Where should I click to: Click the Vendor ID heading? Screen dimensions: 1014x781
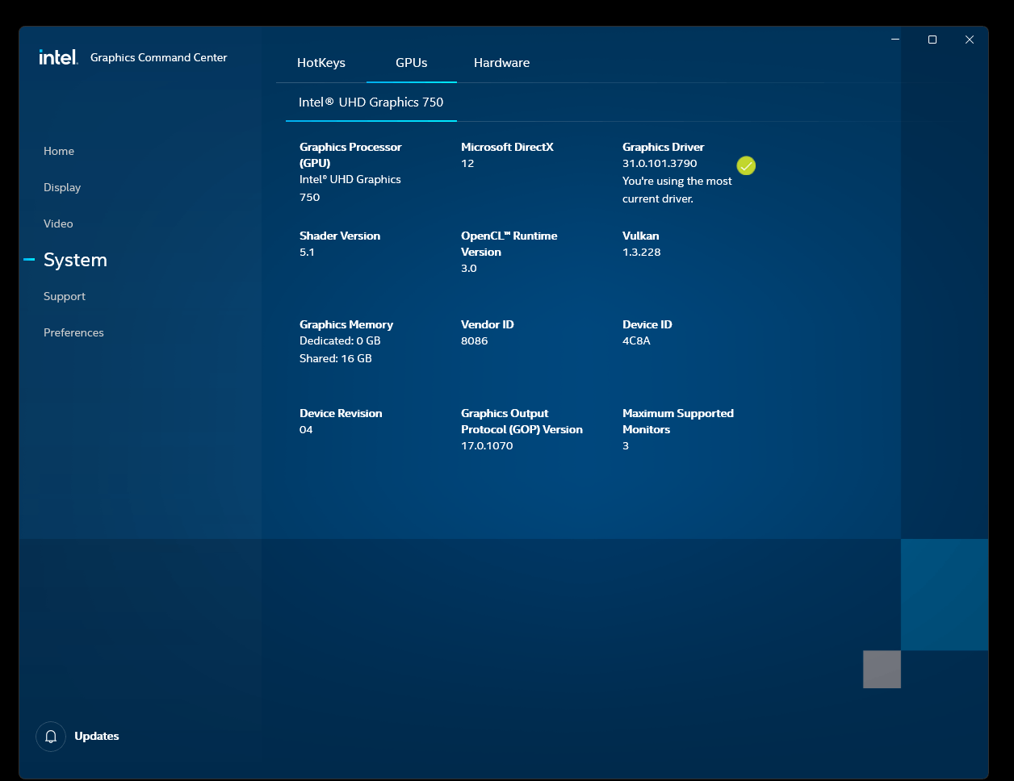point(488,324)
